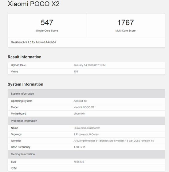Select the date January 14 2020 08:11 PM
This screenshot has height=172, width=169.
(89, 65)
